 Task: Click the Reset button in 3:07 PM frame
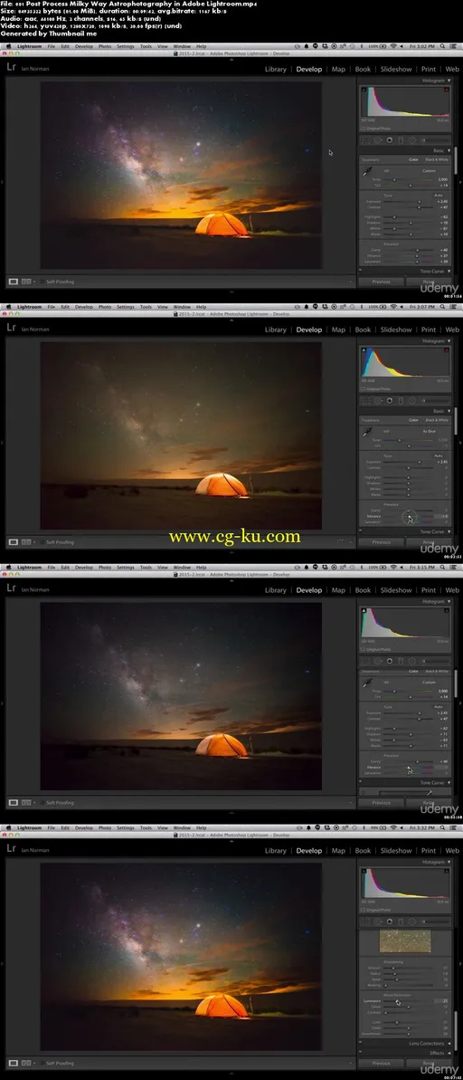430,542
